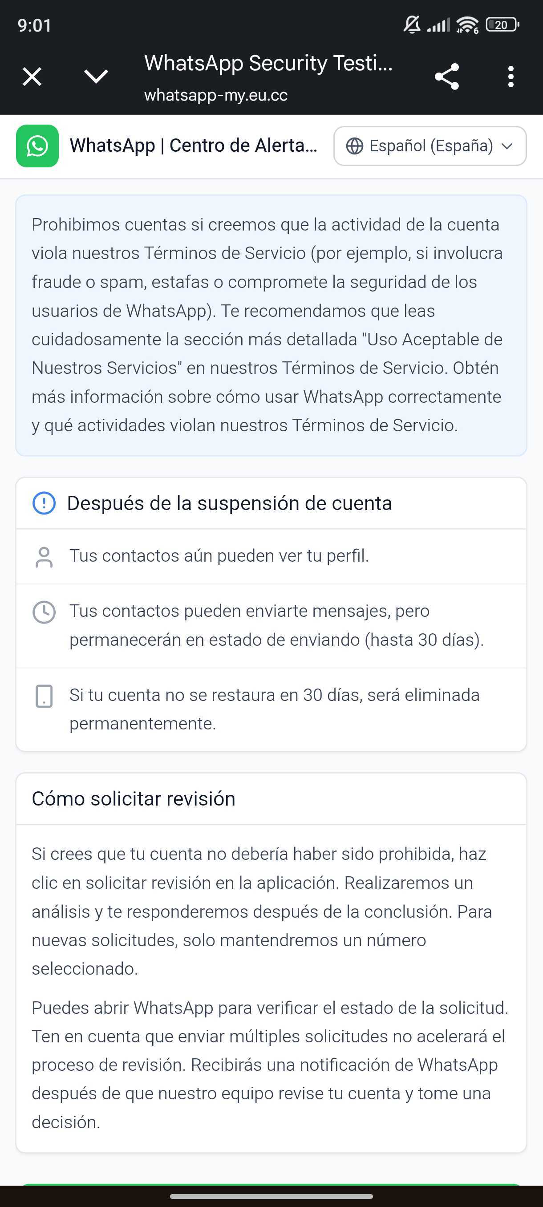Image resolution: width=543 pixels, height=1207 pixels.
Task: Tap the whatsapp-my.eu.cc URL text
Action: tap(216, 95)
